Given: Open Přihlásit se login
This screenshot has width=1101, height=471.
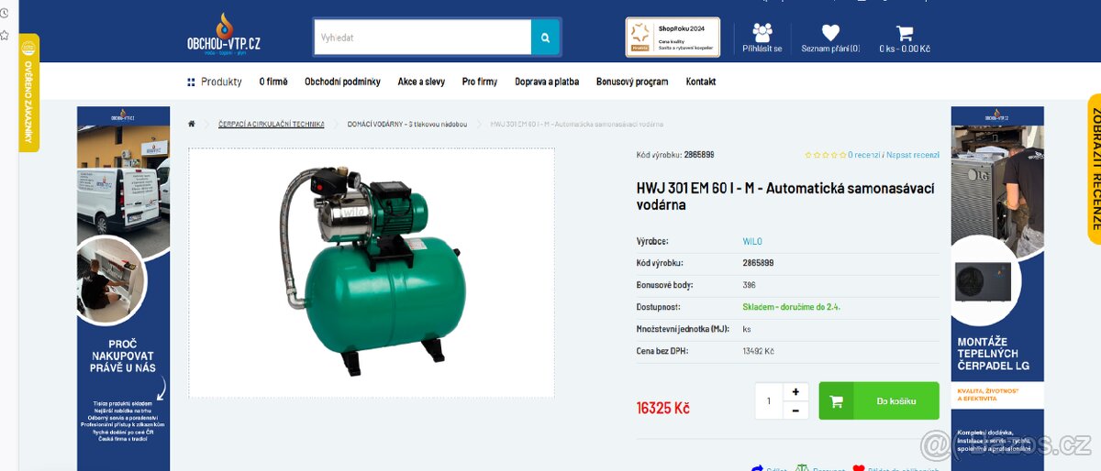Looking at the screenshot, I should pos(762,38).
